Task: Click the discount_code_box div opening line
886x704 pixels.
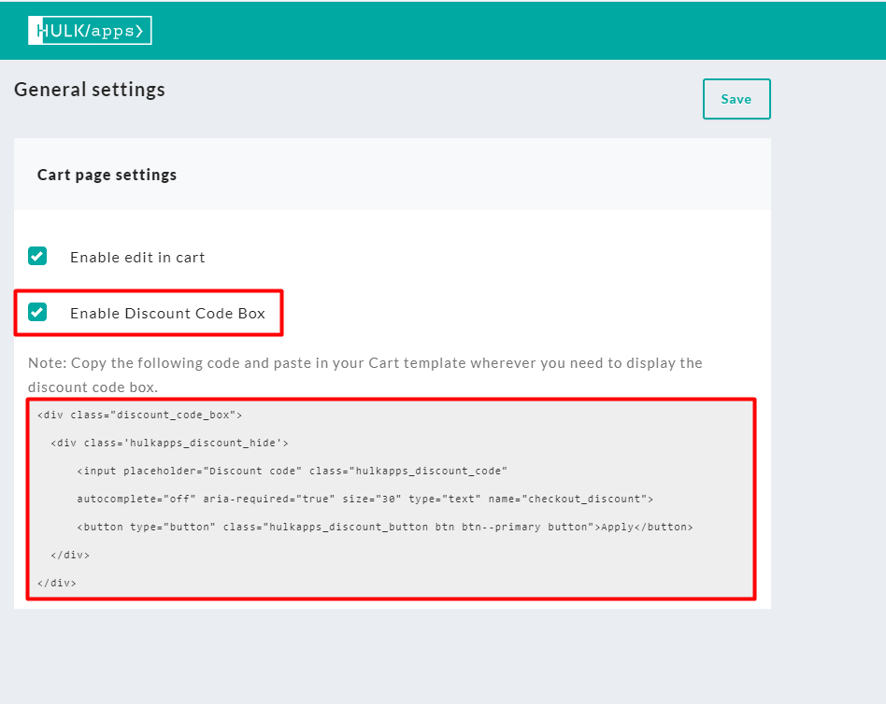Action: pyautogui.click(x=139, y=415)
